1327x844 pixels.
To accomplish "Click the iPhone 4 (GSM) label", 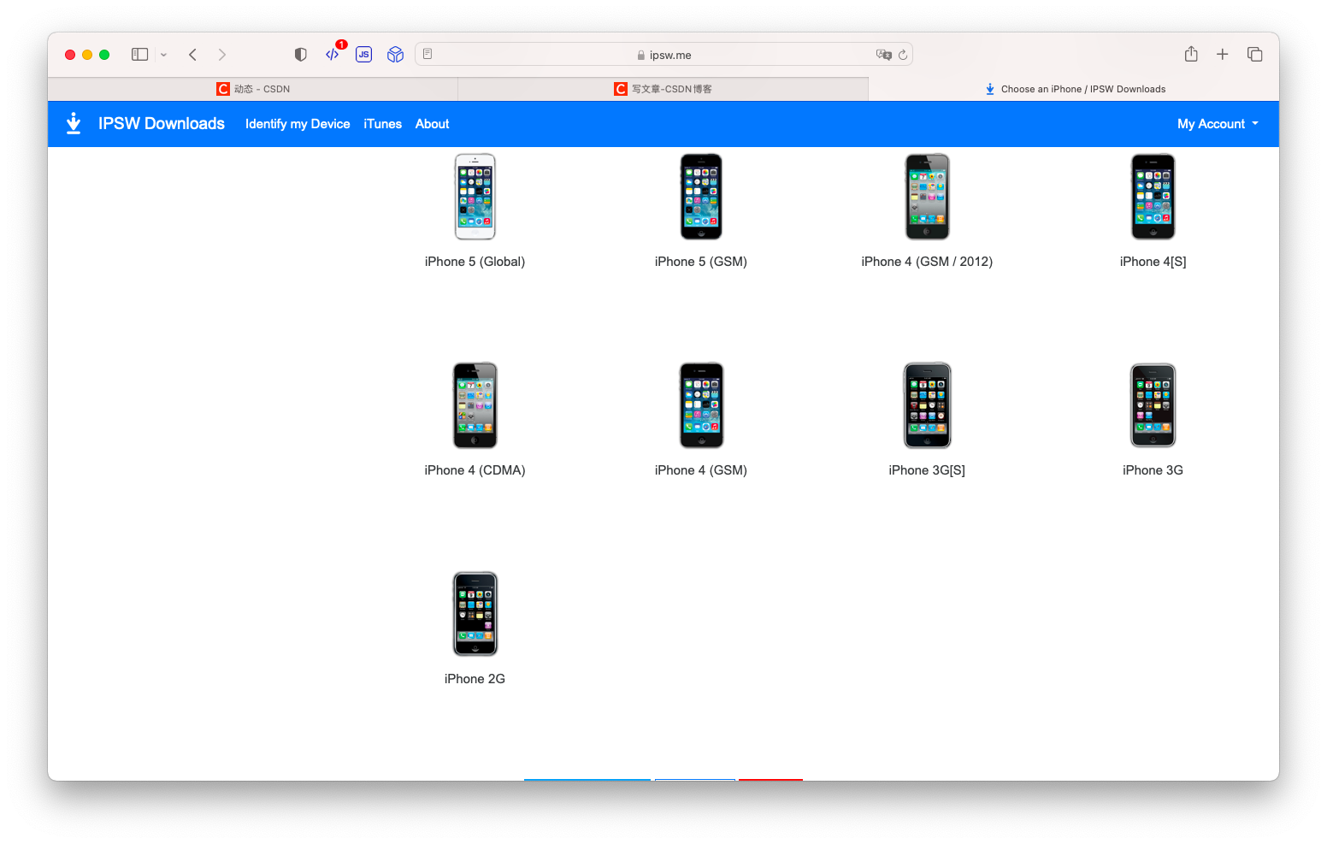I will tap(701, 470).
